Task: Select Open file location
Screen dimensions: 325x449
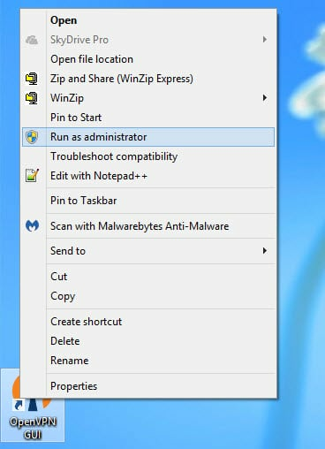Action: (x=148, y=59)
